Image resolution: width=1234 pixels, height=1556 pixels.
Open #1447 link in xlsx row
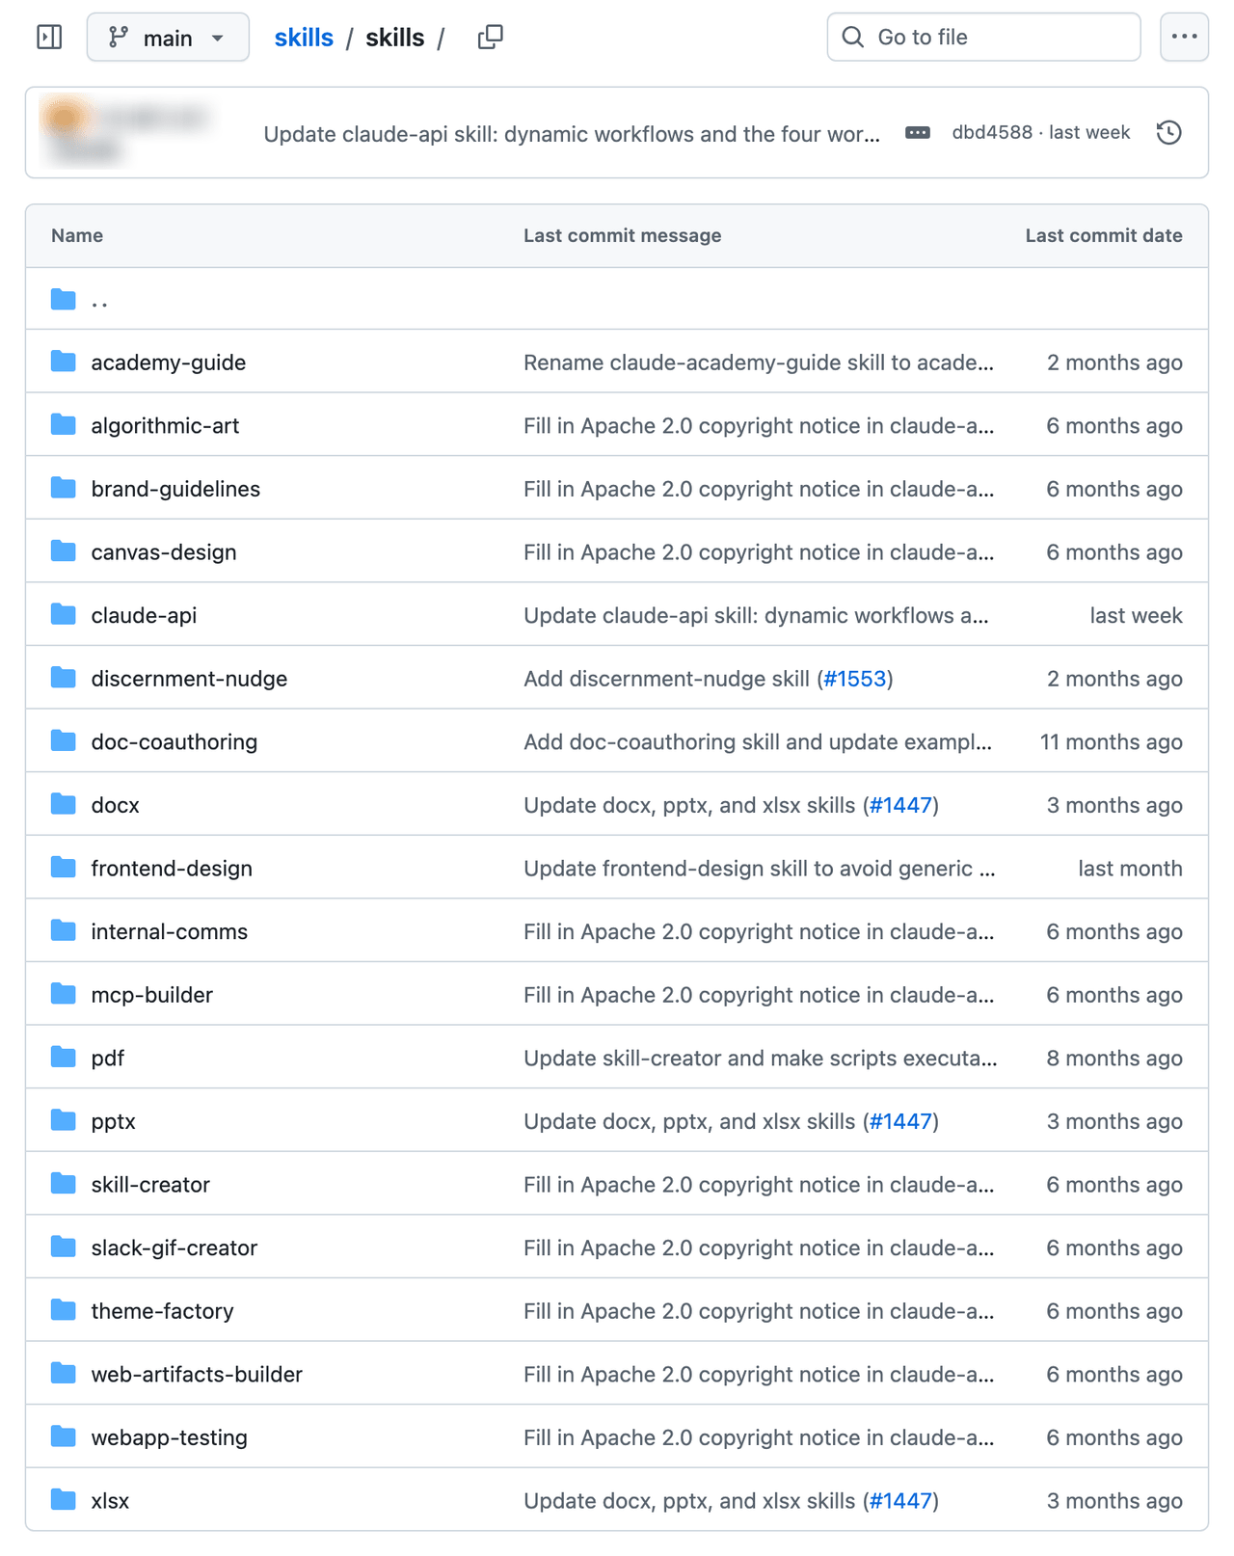coord(900,1500)
